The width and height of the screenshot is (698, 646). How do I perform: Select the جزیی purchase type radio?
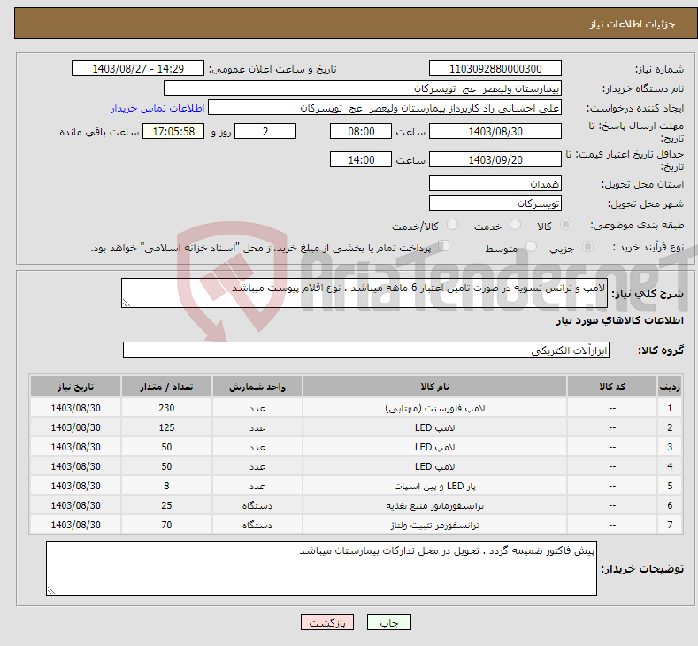coord(587,247)
